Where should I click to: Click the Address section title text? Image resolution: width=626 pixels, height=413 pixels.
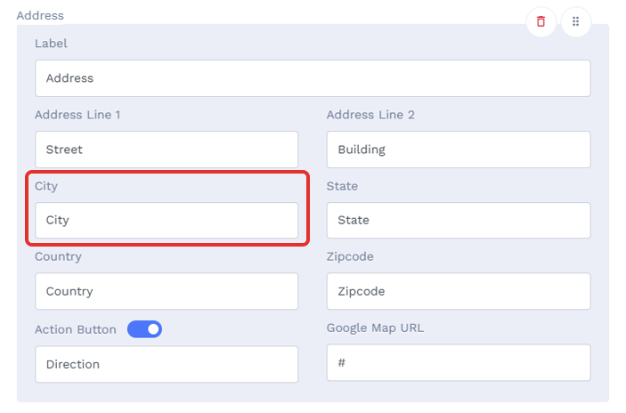(40, 15)
